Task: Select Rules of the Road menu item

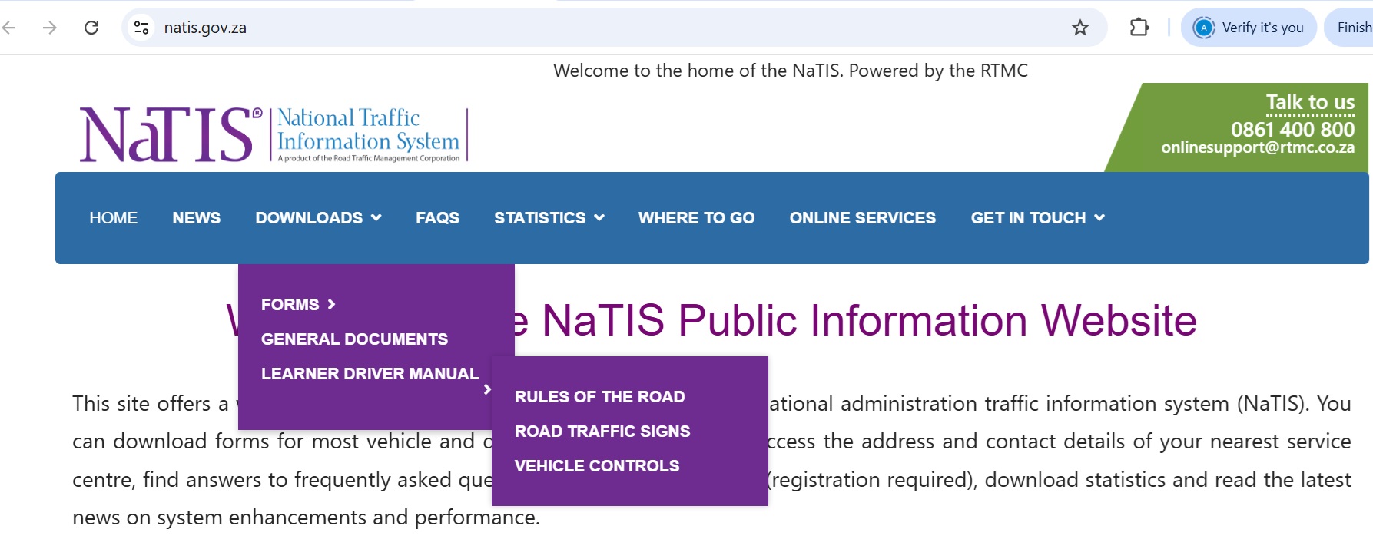Action: click(x=599, y=397)
